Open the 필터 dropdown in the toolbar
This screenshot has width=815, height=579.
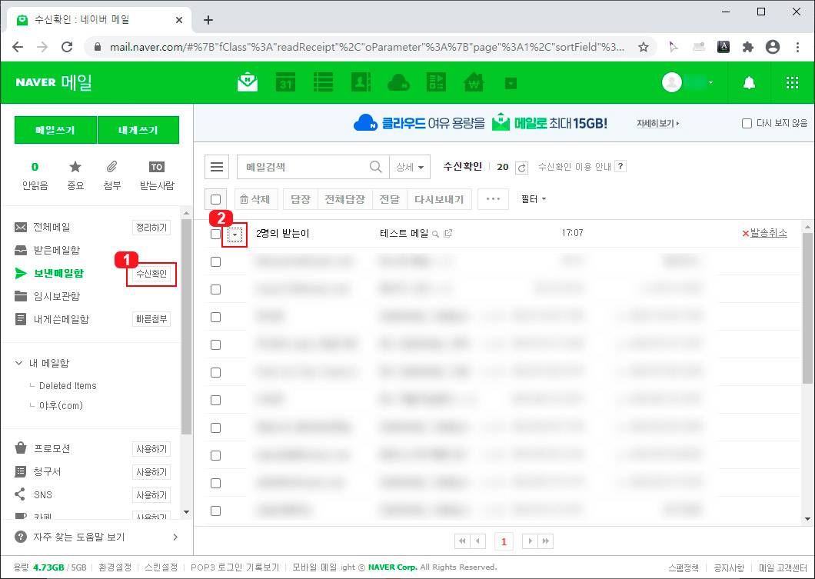(x=533, y=198)
